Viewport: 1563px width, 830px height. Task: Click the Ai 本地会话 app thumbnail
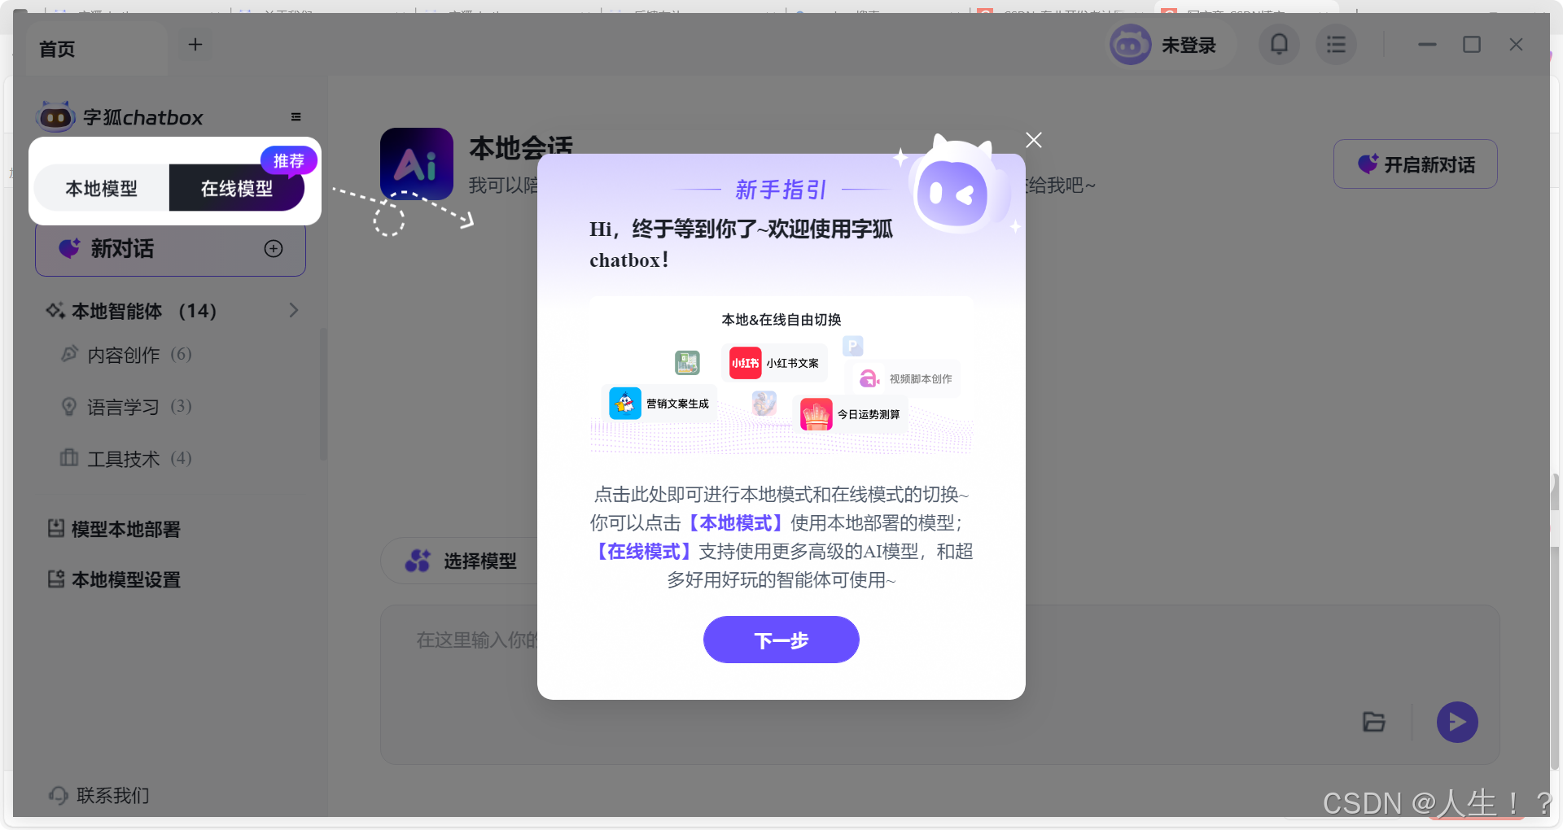417,164
